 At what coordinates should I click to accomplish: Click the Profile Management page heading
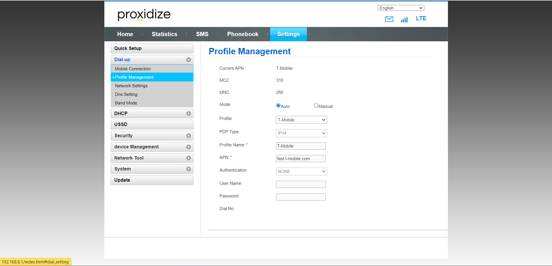tap(250, 51)
